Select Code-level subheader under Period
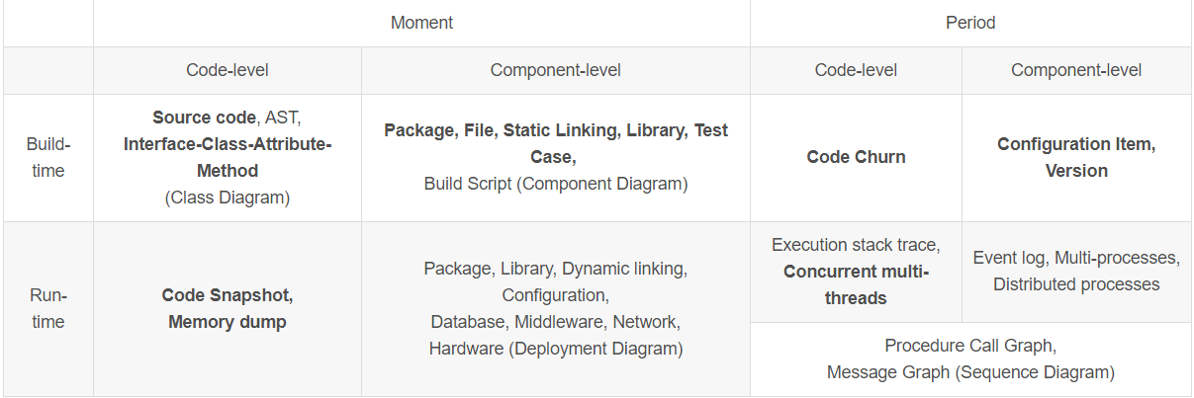Viewport: 1194px width, 398px height. pyautogui.click(x=856, y=70)
